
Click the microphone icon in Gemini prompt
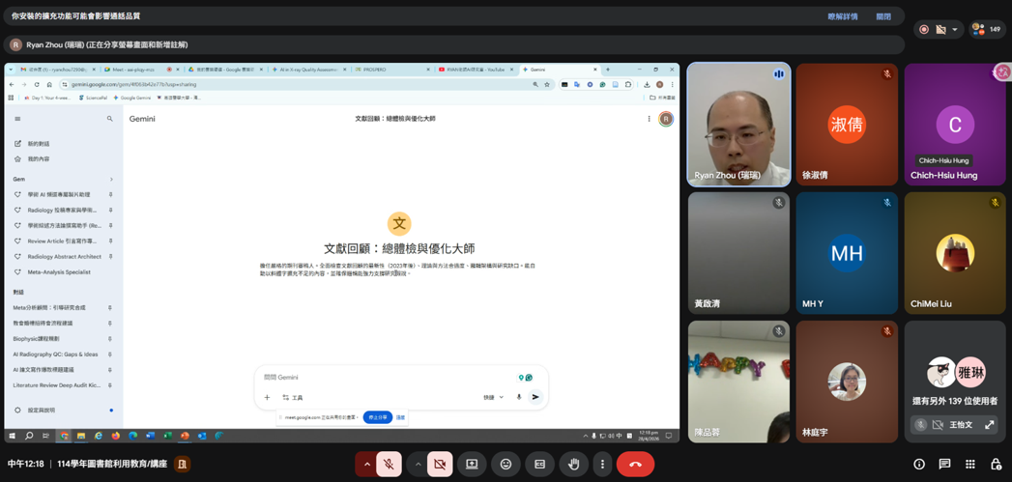click(x=519, y=397)
